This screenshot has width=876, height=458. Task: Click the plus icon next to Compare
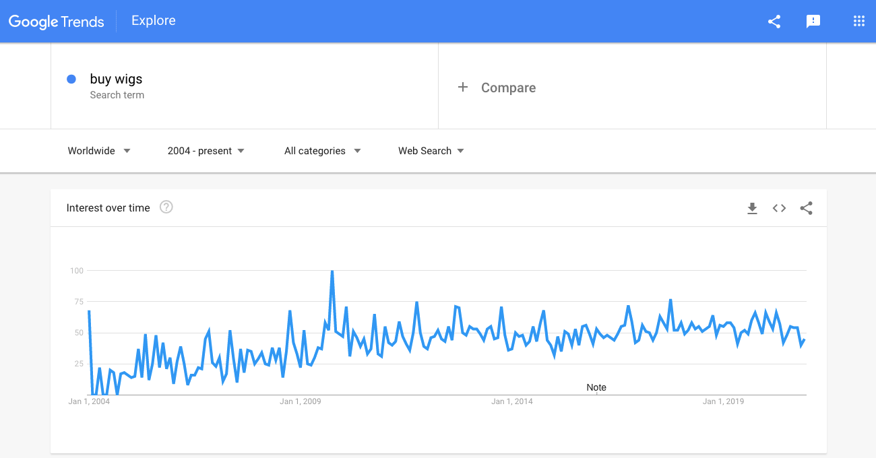pos(463,87)
